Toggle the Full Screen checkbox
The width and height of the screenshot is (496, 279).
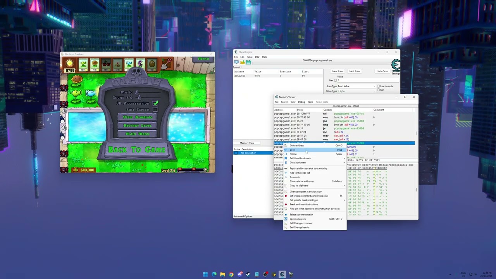point(155,110)
